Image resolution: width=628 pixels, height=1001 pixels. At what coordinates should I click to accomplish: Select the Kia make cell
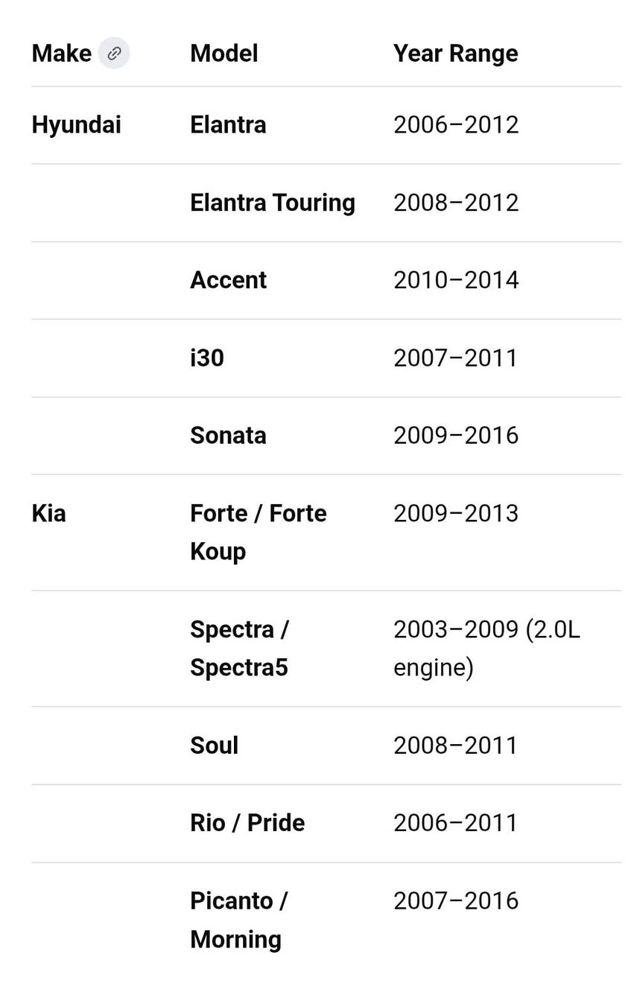click(x=48, y=513)
